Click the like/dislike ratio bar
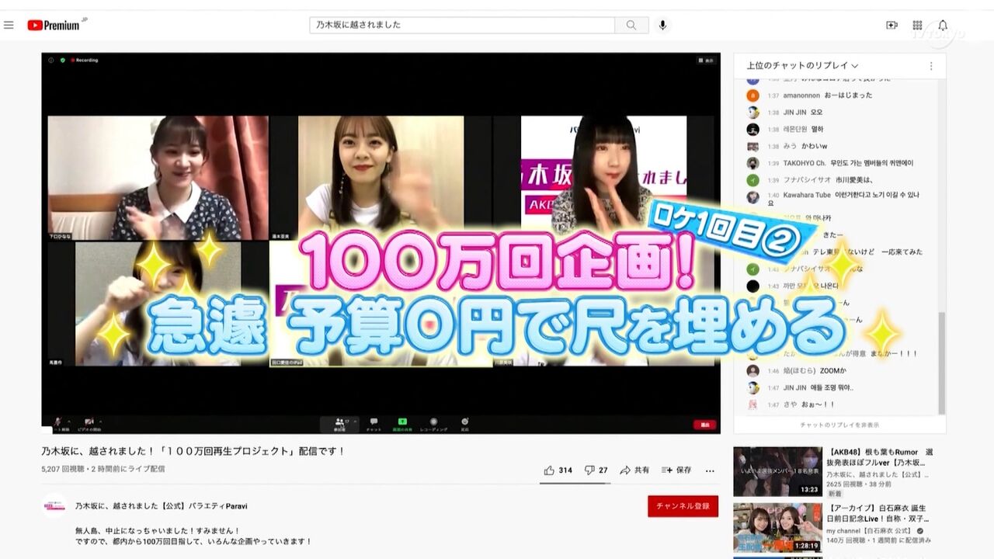This screenshot has height=559, width=994. click(x=576, y=483)
